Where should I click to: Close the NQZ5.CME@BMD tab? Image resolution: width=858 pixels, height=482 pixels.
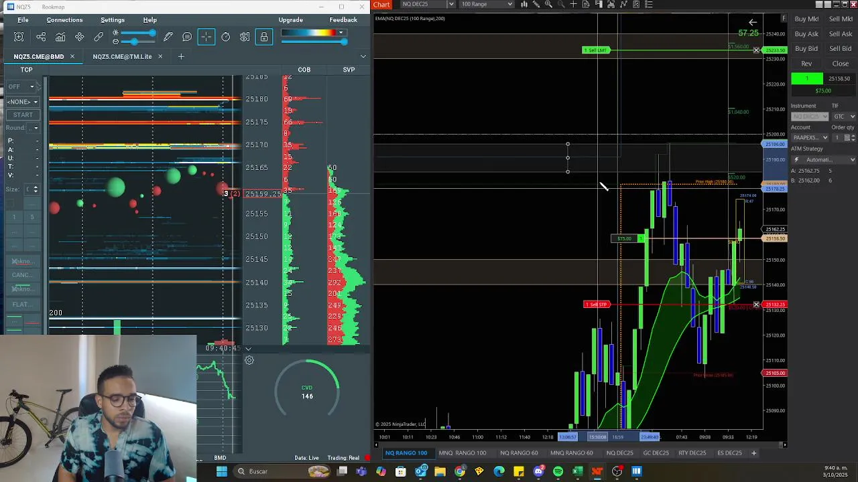tap(72, 56)
